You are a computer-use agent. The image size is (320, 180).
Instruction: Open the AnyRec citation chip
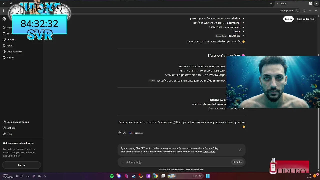[x=152, y=81]
